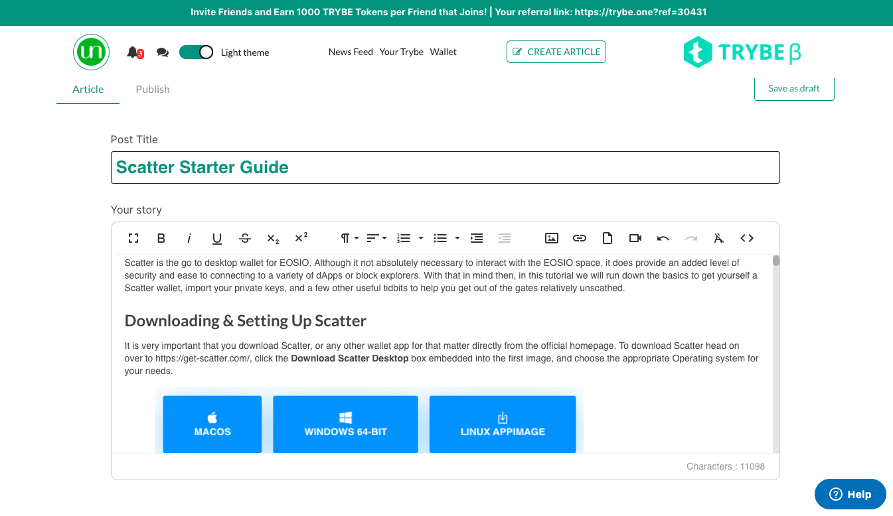This screenshot has height=516, width=893.
Task: Apply bold formatting
Action: (161, 238)
